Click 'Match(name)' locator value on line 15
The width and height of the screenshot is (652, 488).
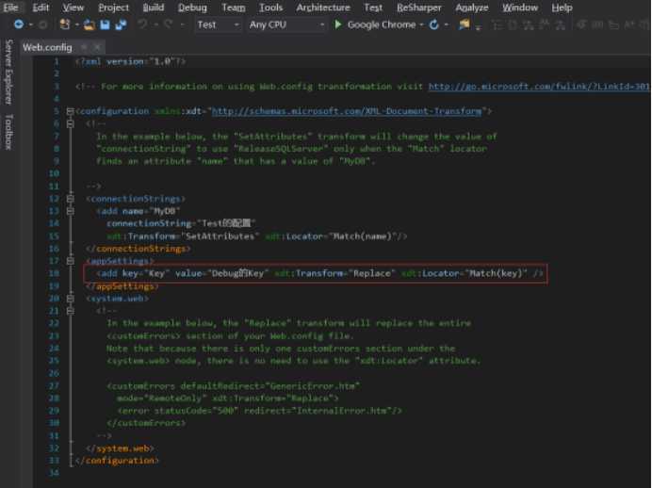tap(363, 236)
